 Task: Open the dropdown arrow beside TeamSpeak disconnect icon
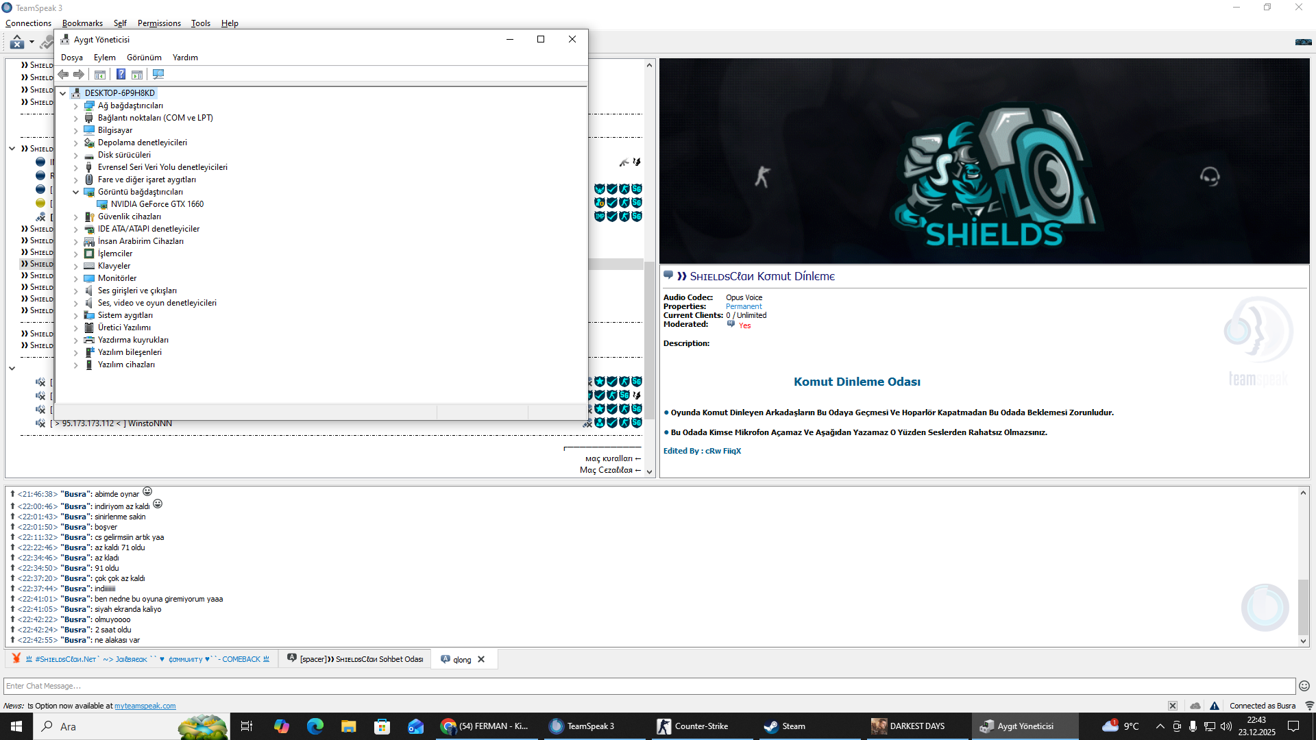32,42
